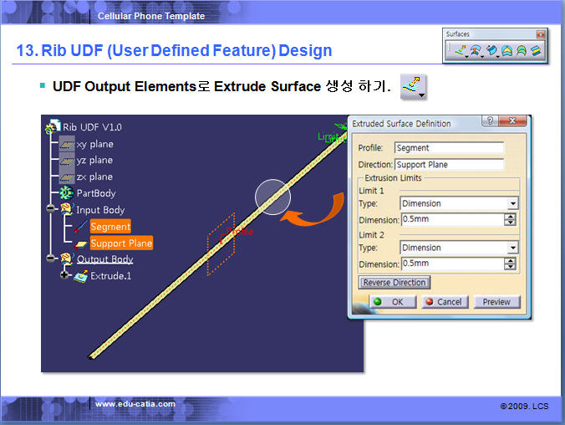Click the Limit 1 Dimension spinner arrows
The height and width of the screenshot is (425, 565).
(x=510, y=220)
